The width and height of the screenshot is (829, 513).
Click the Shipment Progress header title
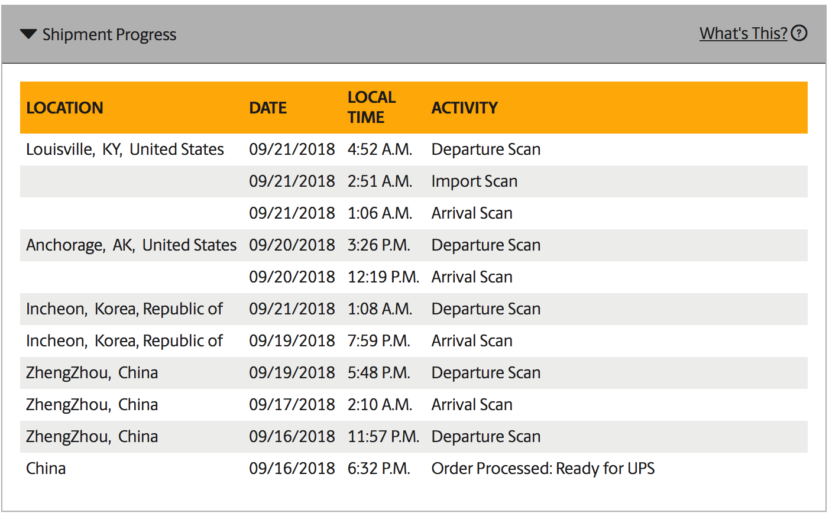click(x=109, y=35)
